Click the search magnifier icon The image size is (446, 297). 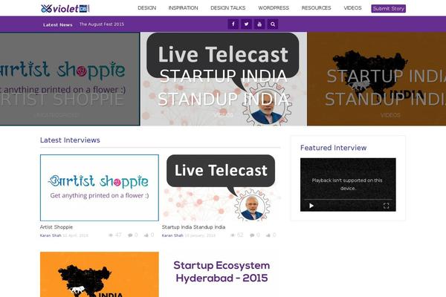pos(273,25)
